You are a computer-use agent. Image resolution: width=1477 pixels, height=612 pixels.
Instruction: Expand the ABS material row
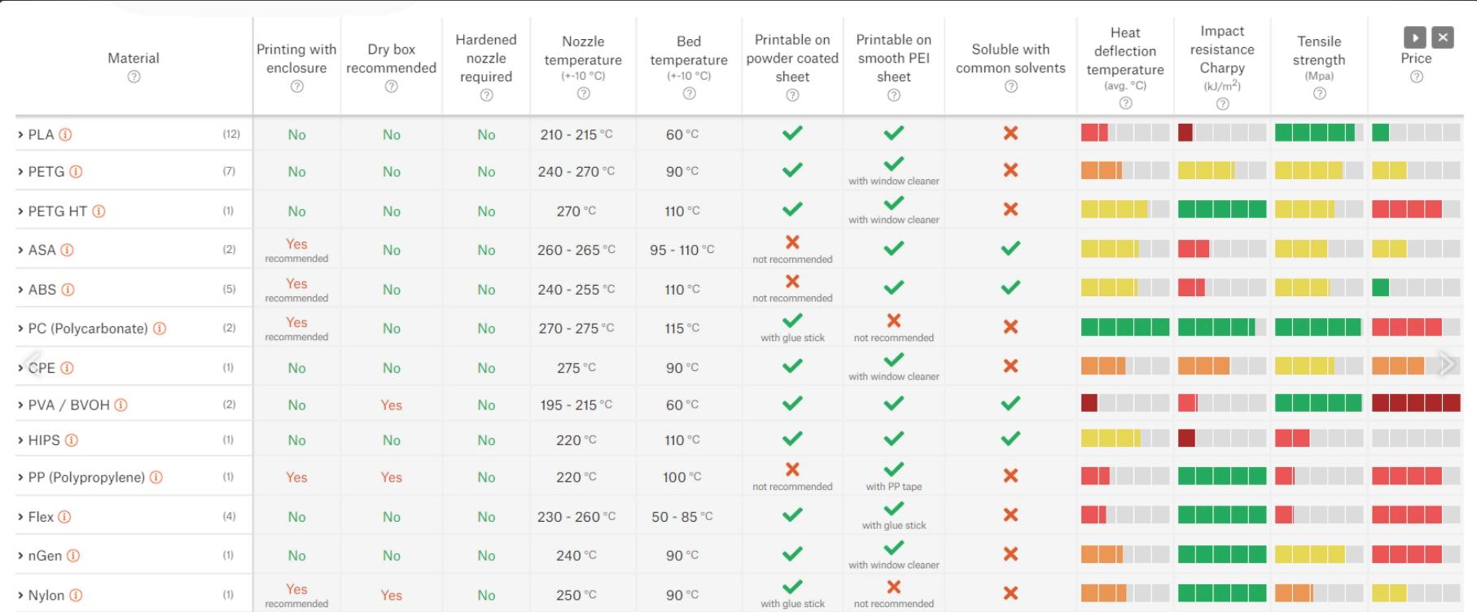point(20,290)
